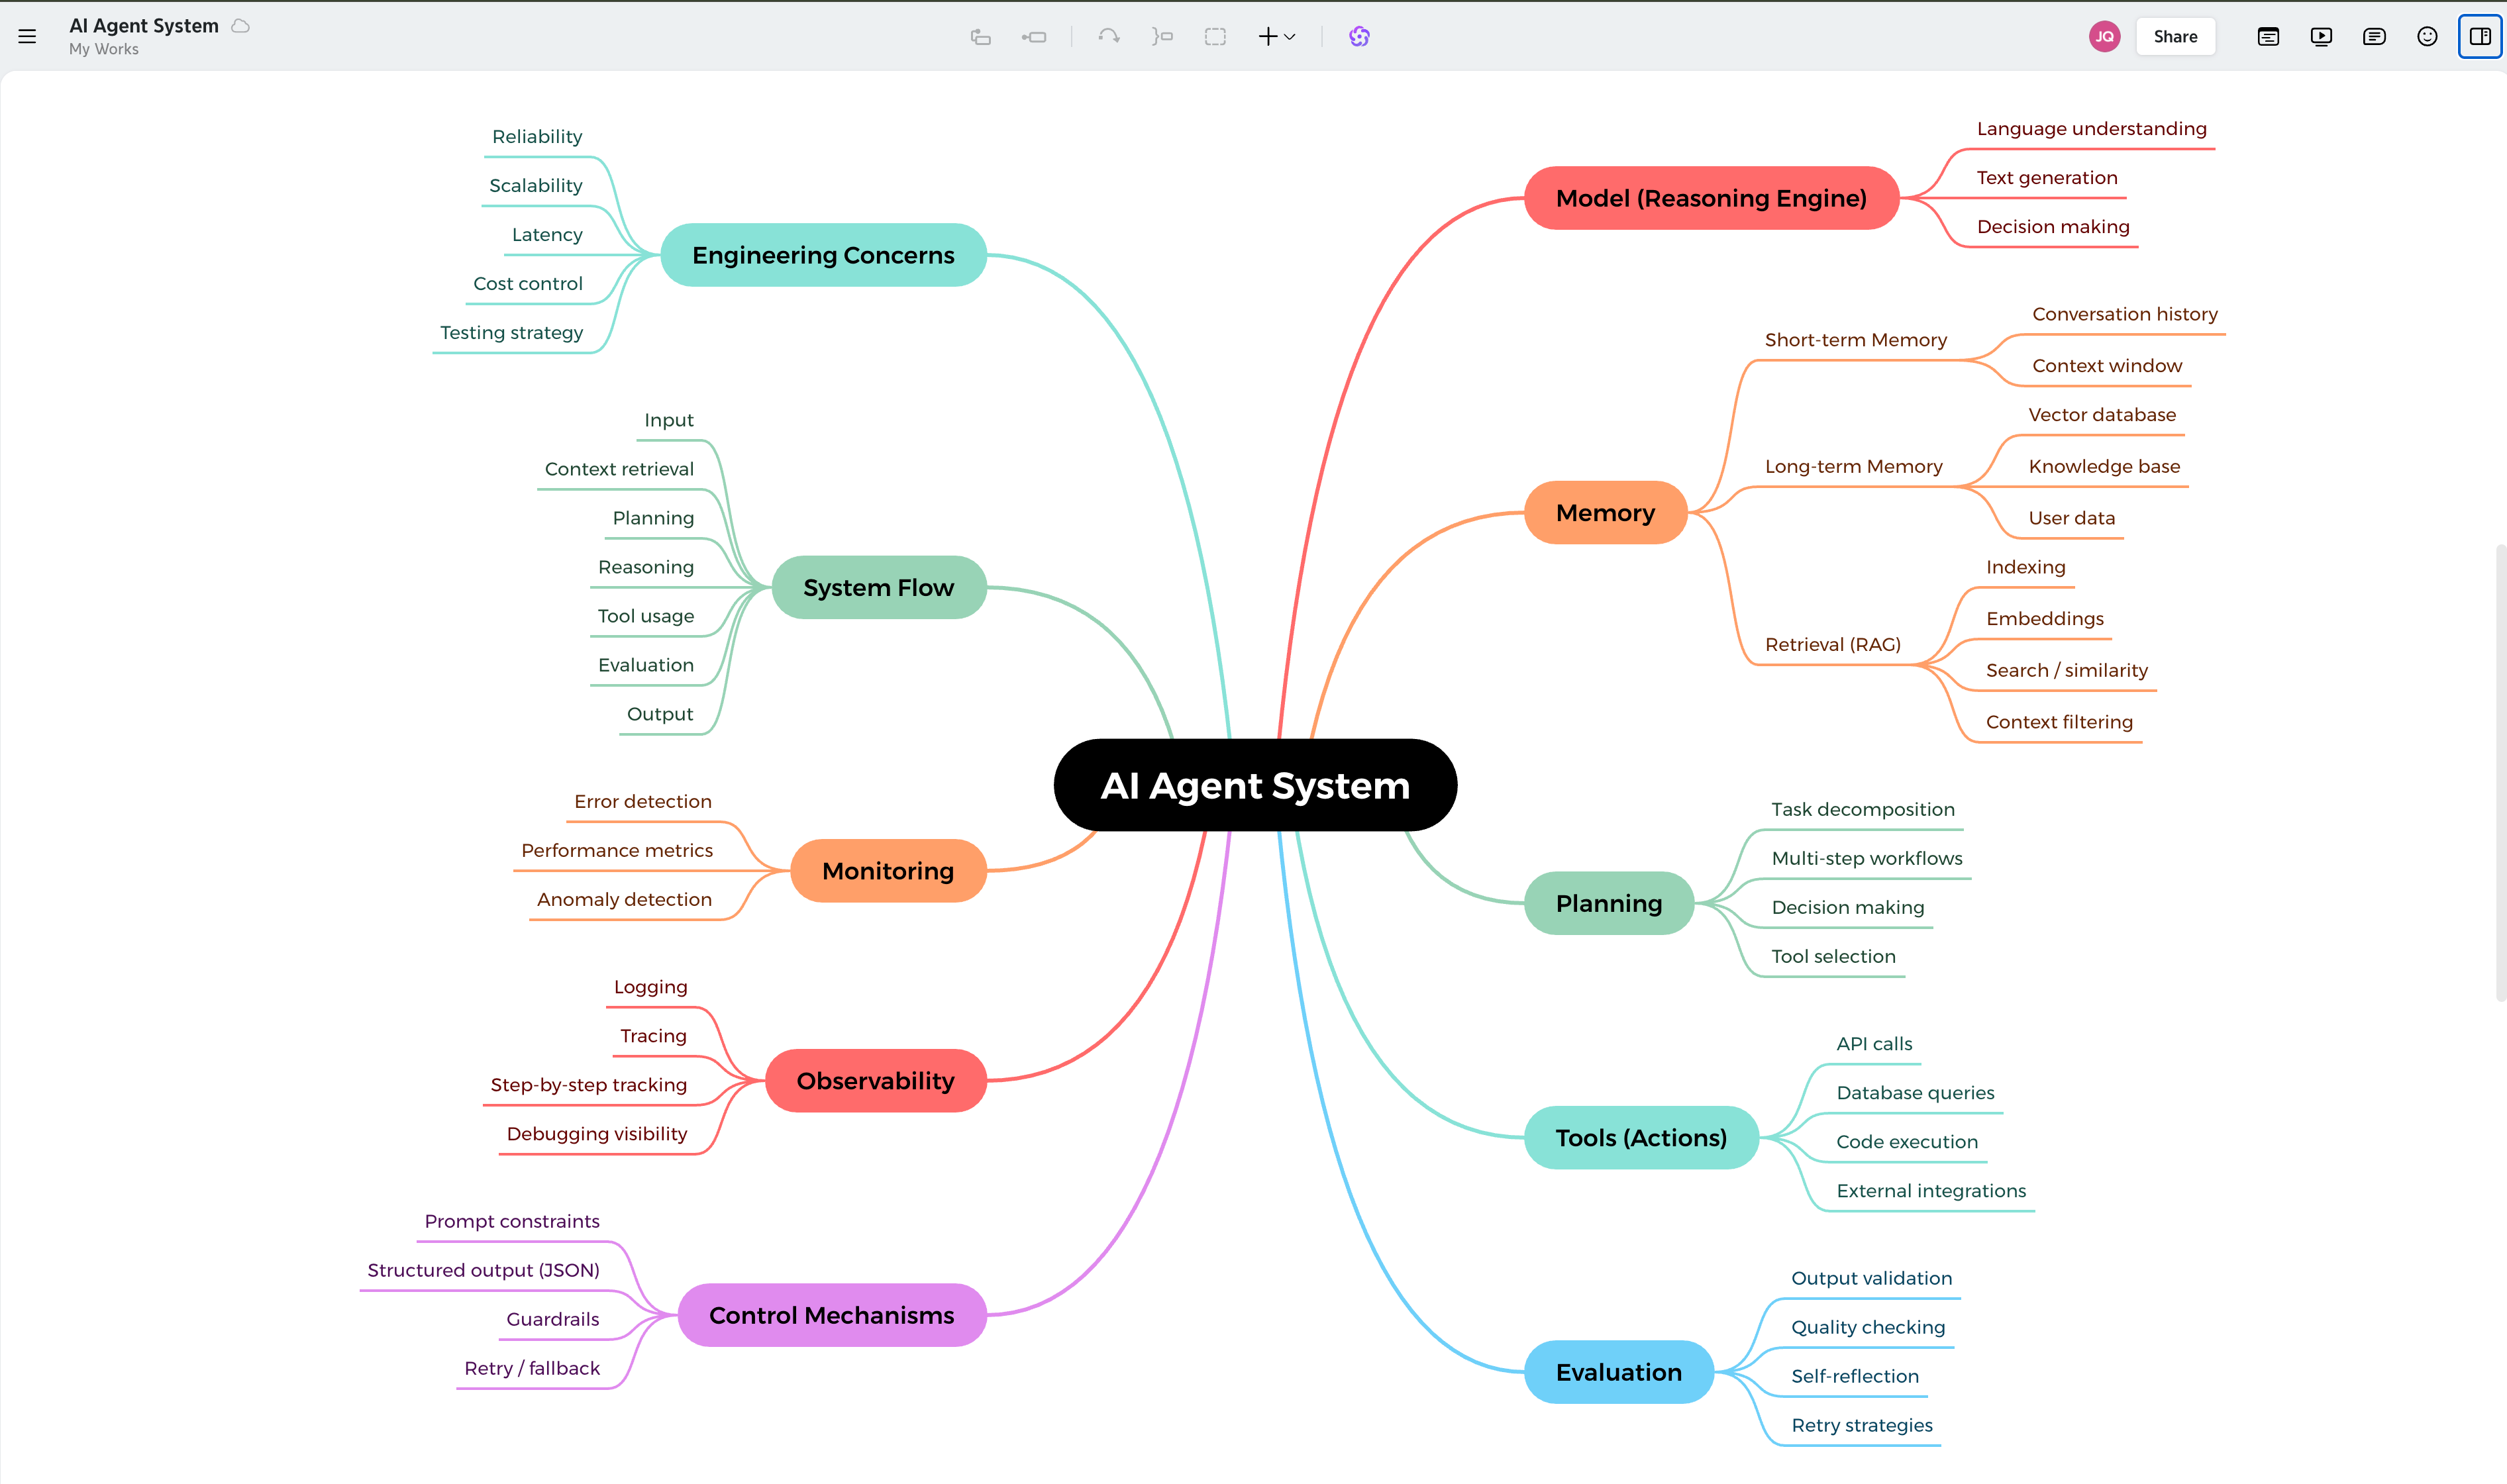This screenshot has width=2507, height=1484.
Task: Select the Anomaly detection subtopic
Action: pyautogui.click(x=624, y=900)
